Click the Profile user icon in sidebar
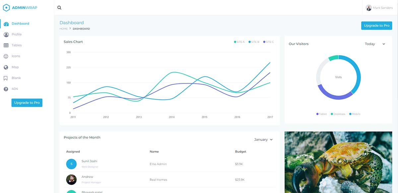Image resolution: width=398 pixels, height=193 pixels. [x=6, y=34]
